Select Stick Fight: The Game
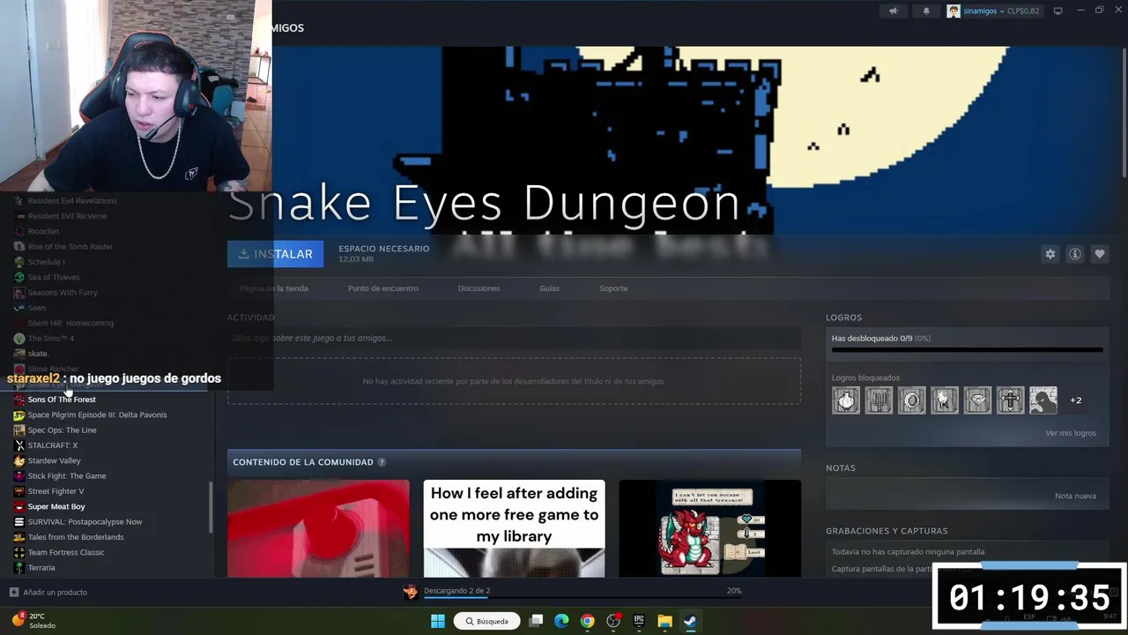The height and width of the screenshot is (635, 1128). click(x=67, y=476)
